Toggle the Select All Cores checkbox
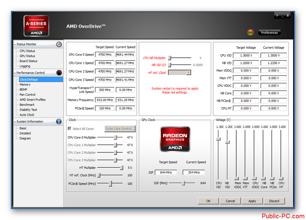The width and height of the screenshot is (306, 220). [69, 129]
